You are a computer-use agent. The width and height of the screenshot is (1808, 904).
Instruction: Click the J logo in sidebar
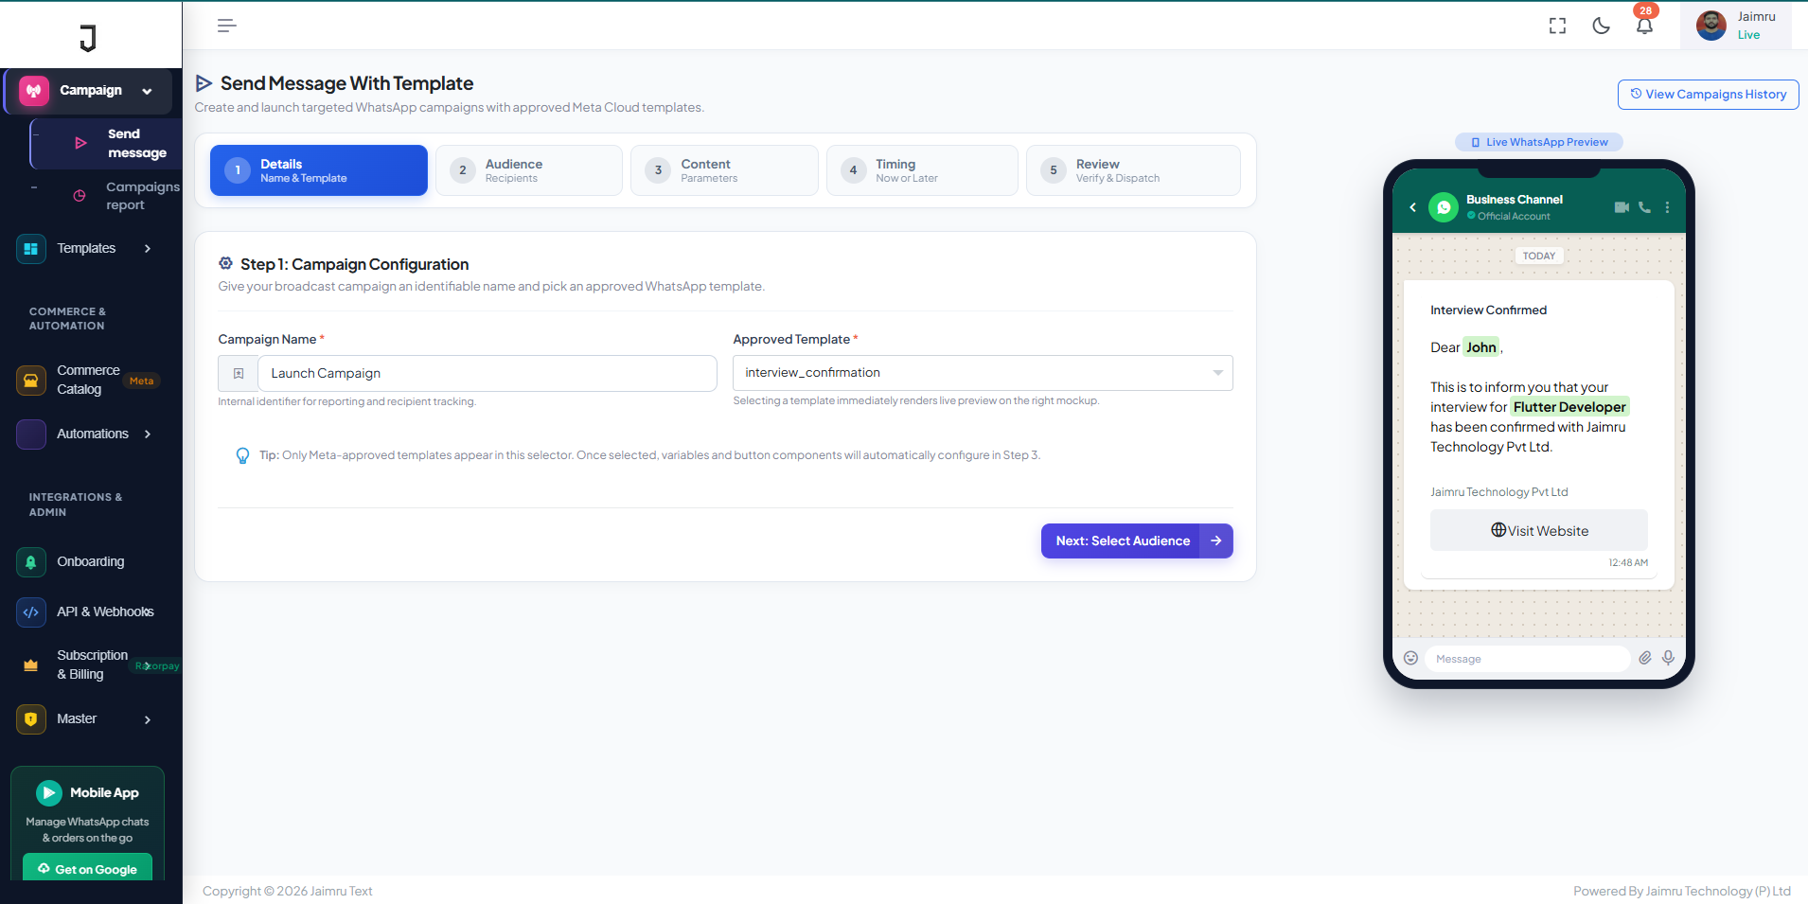pos(88,38)
